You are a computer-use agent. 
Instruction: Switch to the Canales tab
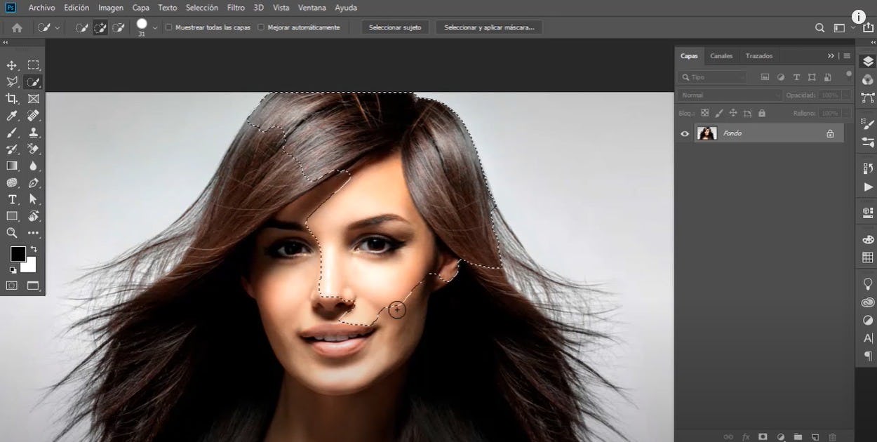(x=721, y=55)
